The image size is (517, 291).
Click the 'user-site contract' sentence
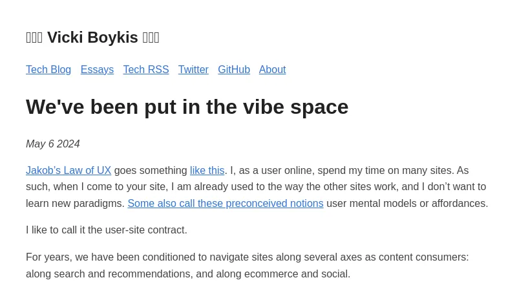pyautogui.click(x=107, y=230)
